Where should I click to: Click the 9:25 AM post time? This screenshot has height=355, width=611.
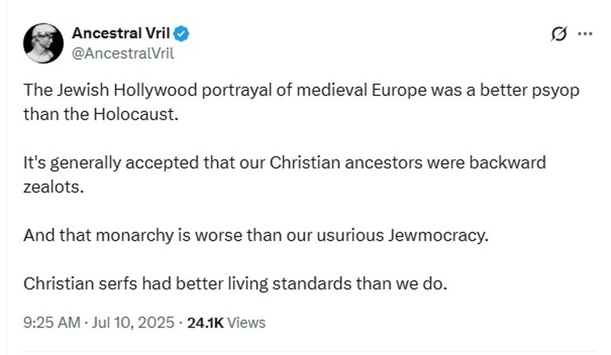[x=51, y=323]
